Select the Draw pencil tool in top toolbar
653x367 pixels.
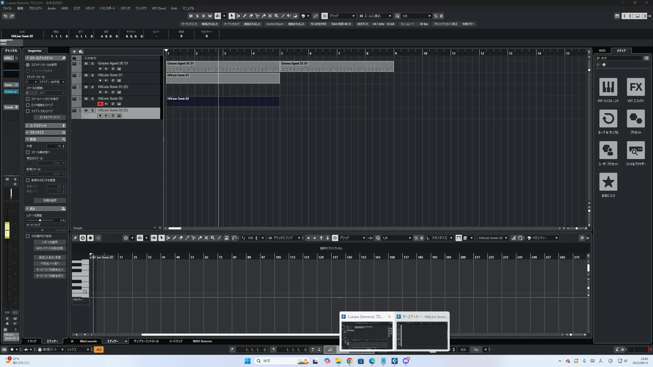point(244,16)
